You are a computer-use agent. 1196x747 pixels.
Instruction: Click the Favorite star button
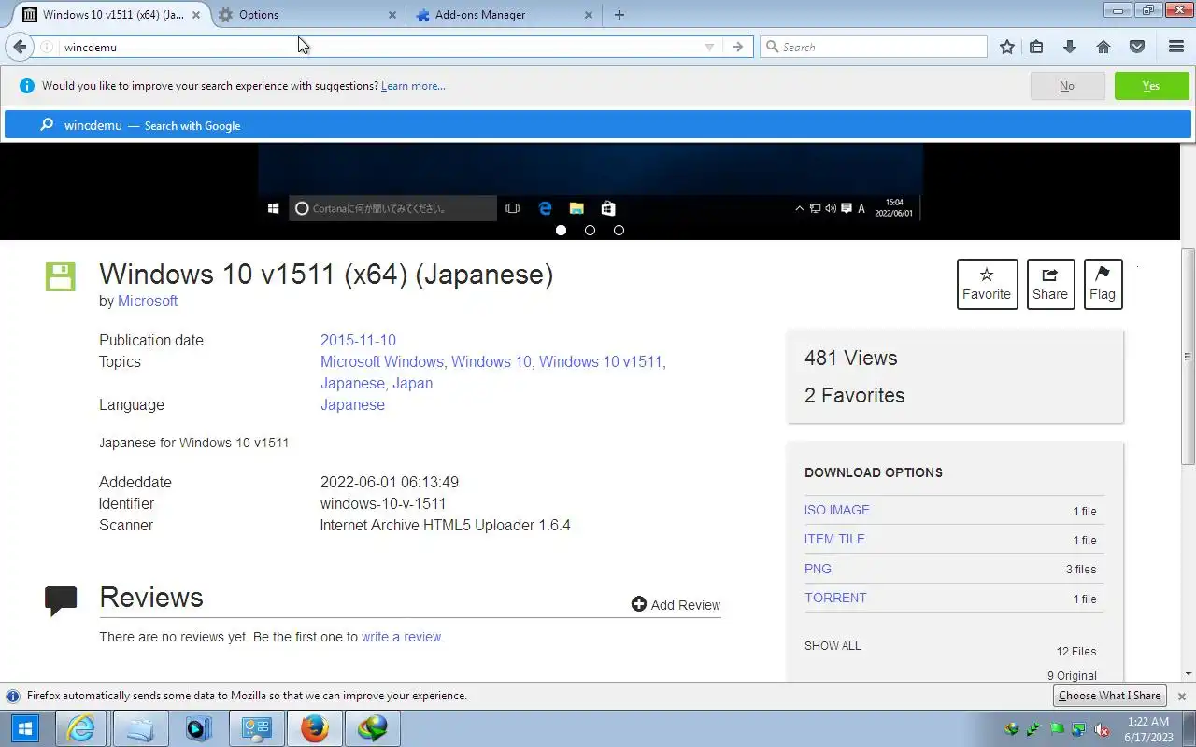point(987,284)
